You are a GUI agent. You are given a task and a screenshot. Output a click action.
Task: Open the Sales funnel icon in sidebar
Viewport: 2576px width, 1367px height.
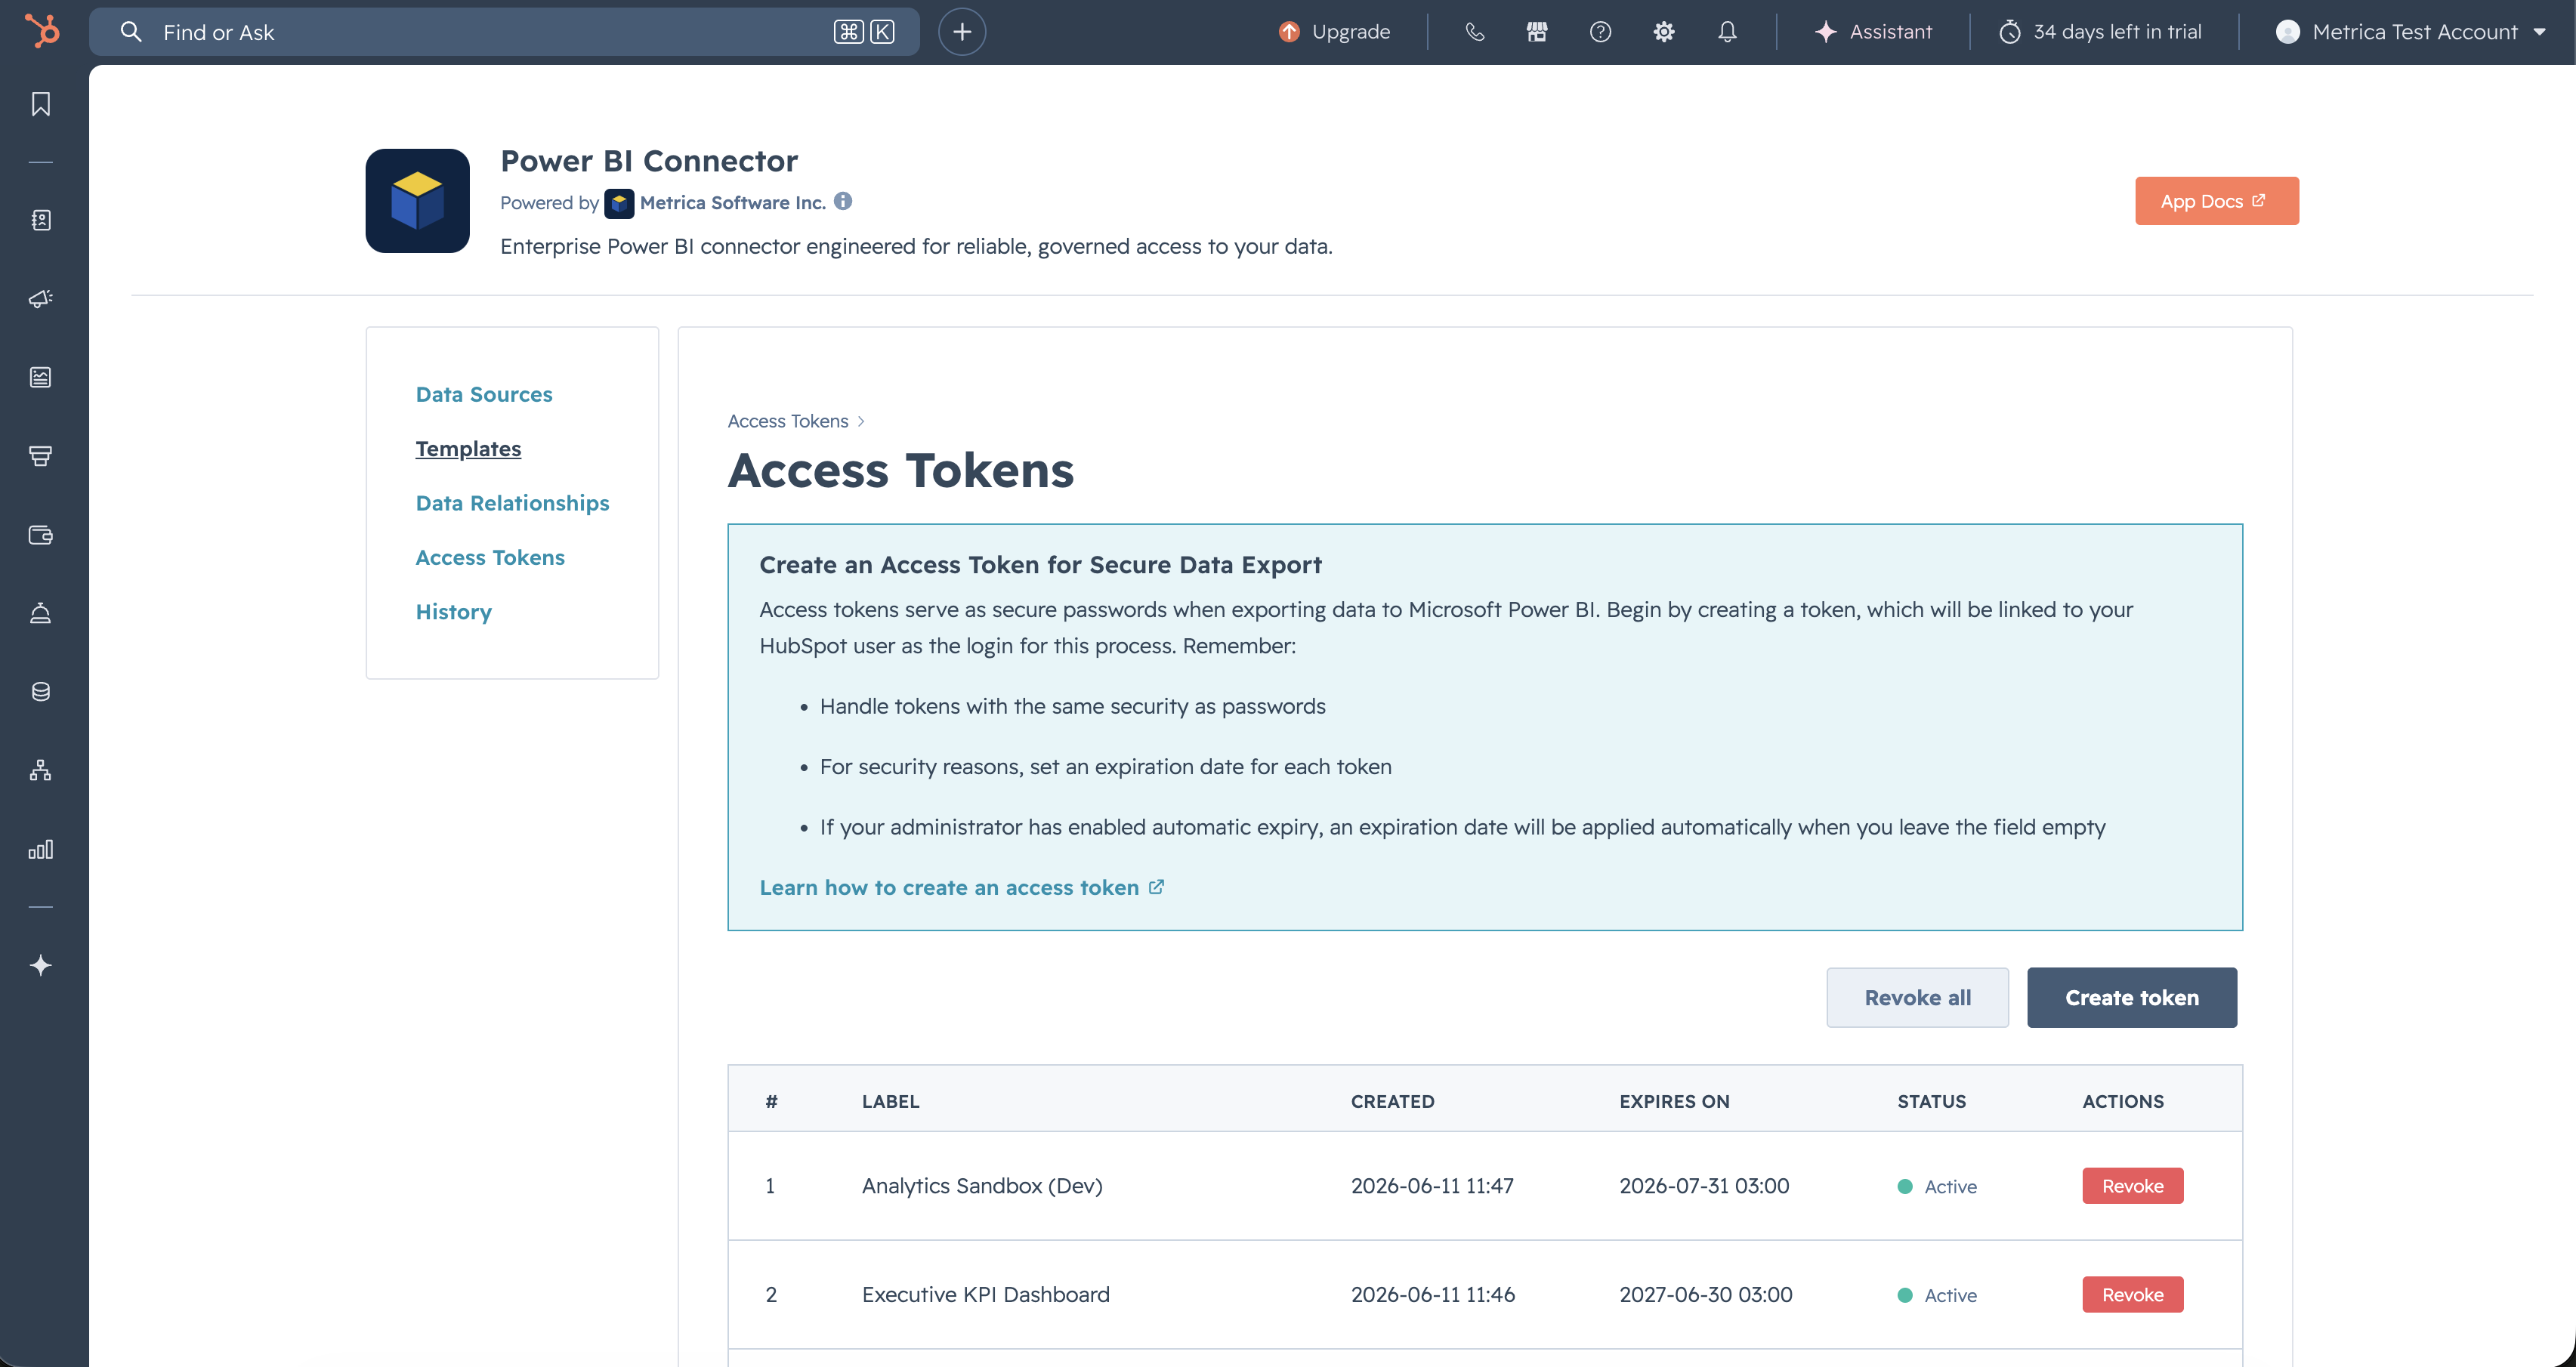[x=41, y=456]
